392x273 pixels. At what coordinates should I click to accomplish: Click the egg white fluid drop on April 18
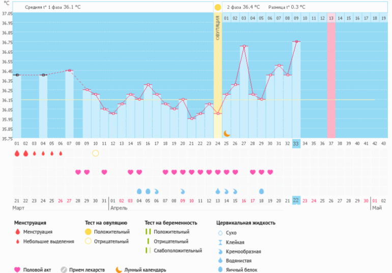click(x=262, y=191)
